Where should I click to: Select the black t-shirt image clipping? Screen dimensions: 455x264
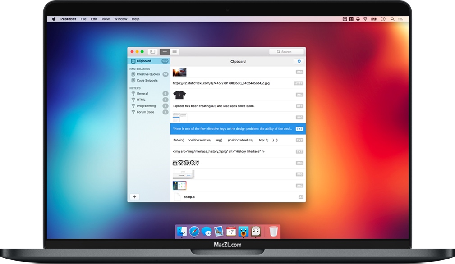(238, 95)
